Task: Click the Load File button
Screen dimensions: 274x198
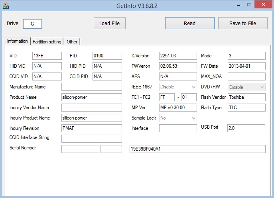Action: click(110, 23)
